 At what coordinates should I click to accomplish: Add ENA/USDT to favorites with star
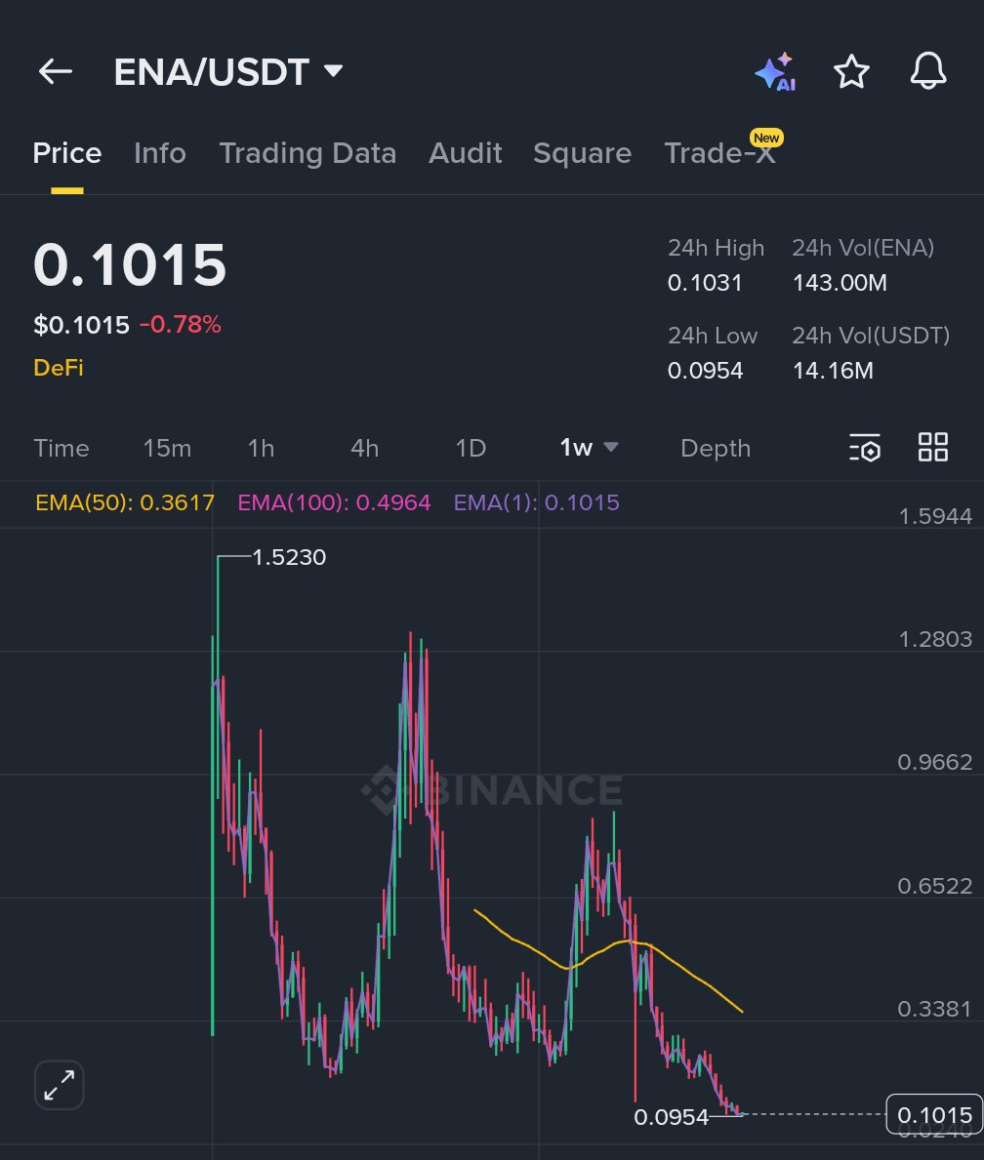click(x=851, y=72)
